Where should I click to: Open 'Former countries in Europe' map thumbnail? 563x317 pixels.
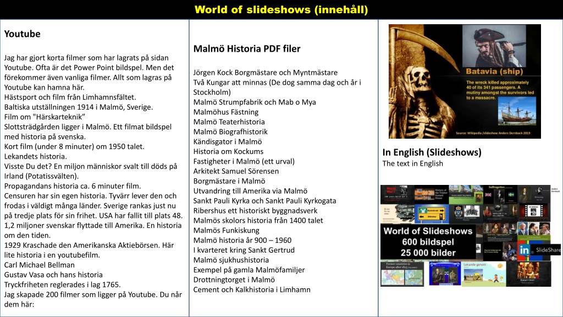pos(402,274)
